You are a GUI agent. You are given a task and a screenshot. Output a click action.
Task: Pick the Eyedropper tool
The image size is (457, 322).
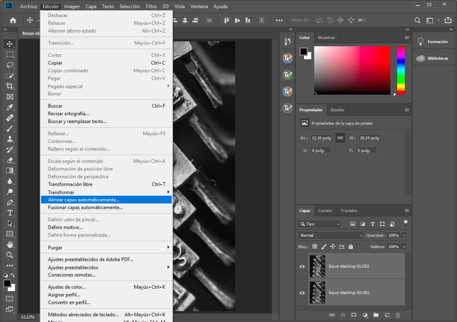click(9, 107)
